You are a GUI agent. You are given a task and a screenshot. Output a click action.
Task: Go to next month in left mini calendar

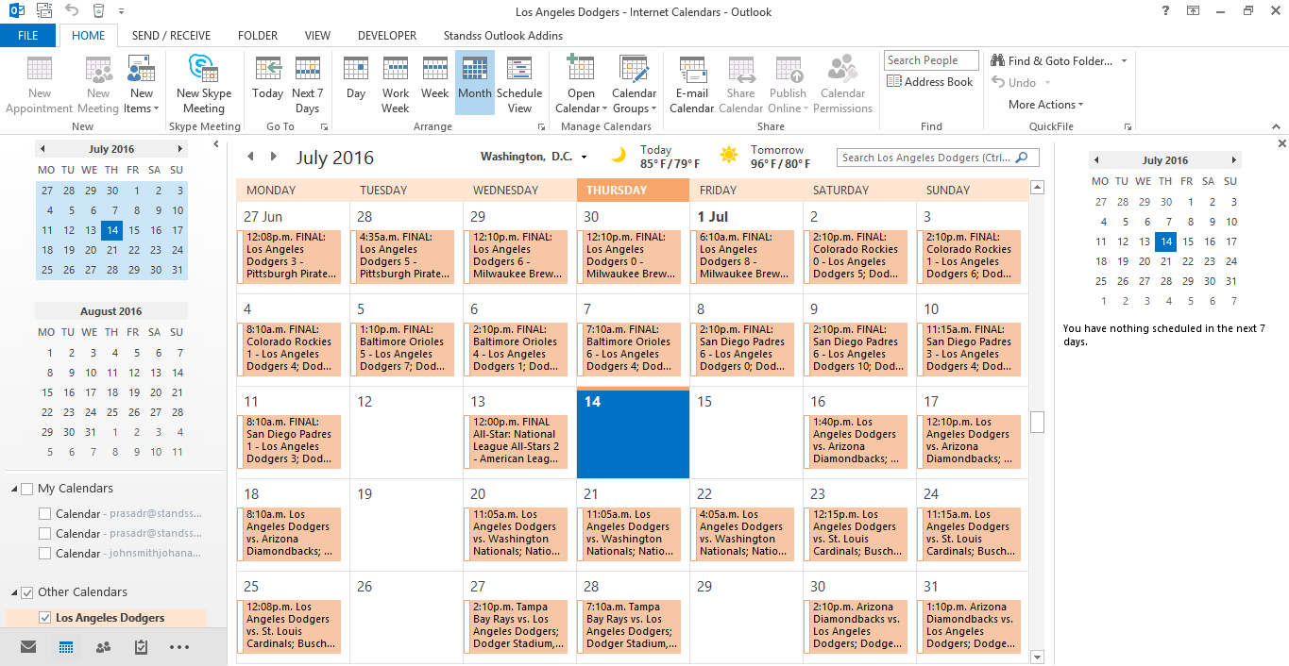click(x=179, y=149)
